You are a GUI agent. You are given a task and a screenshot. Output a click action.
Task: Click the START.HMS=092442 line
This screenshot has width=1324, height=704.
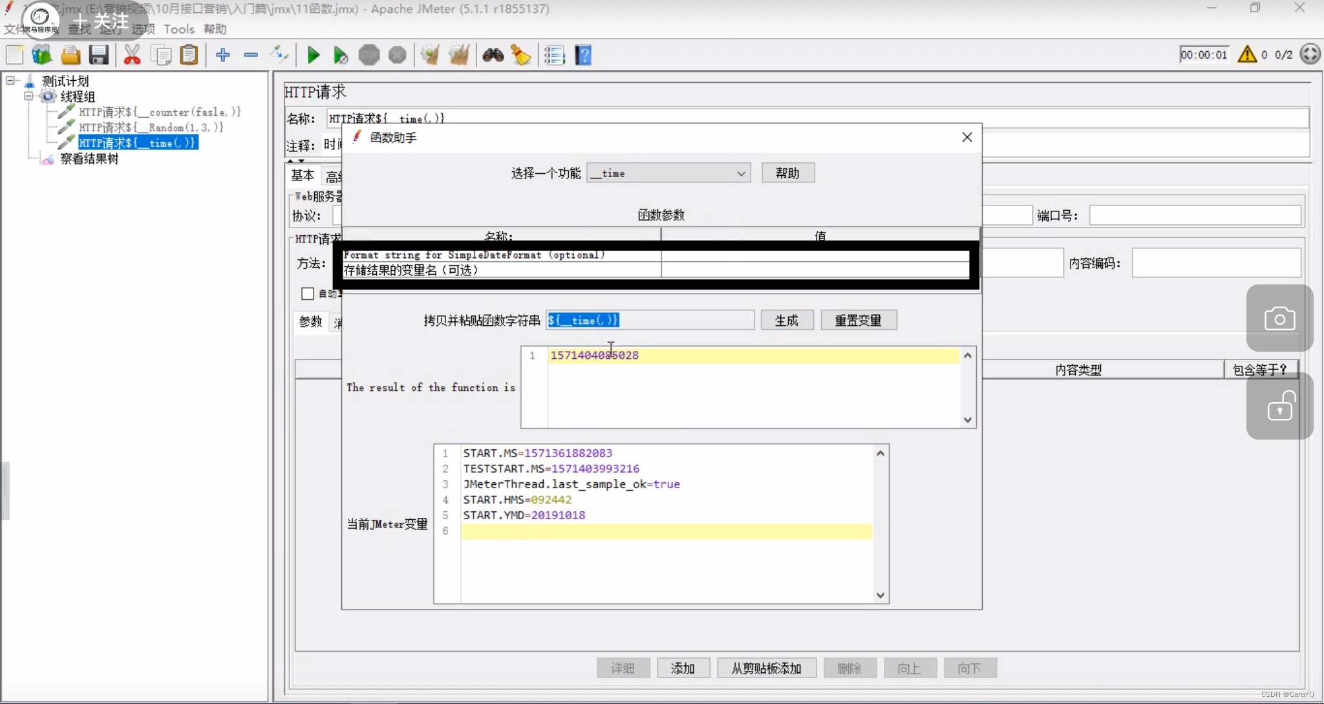pyautogui.click(x=517, y=500)
